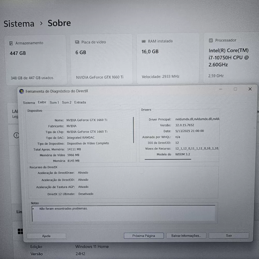Click the Placa de vídeo icon
Screen dimensions: 259x259
(77, 42)
